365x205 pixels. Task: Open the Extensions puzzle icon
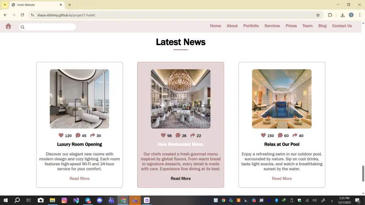330,15
